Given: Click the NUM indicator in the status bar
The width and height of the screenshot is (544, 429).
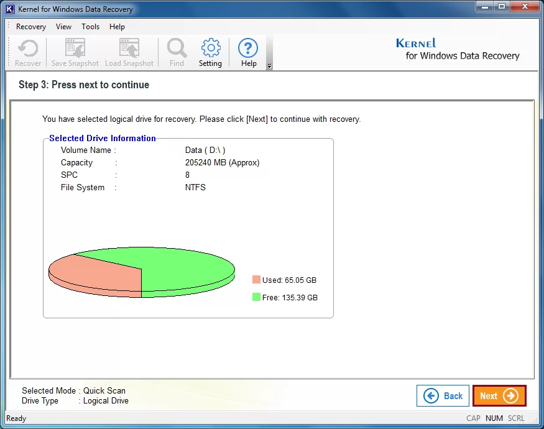Looking at the screenshot, I should tap(494, 418).
